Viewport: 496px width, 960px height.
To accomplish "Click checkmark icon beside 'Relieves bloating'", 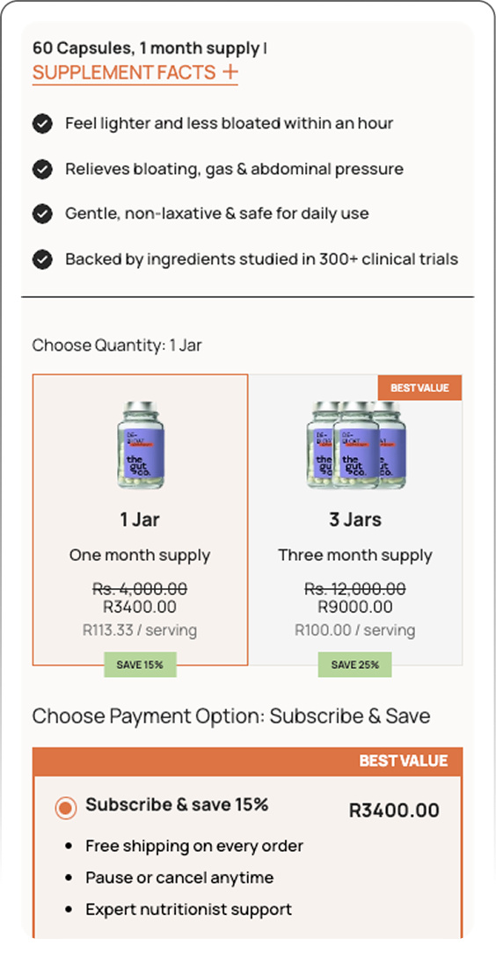I will coord(42,169).
